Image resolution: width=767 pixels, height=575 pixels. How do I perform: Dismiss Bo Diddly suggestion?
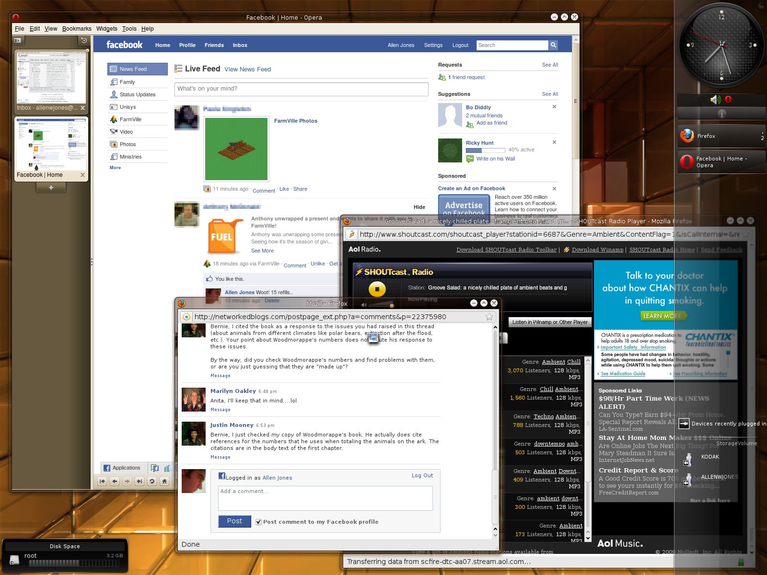[x=554, y=107]
